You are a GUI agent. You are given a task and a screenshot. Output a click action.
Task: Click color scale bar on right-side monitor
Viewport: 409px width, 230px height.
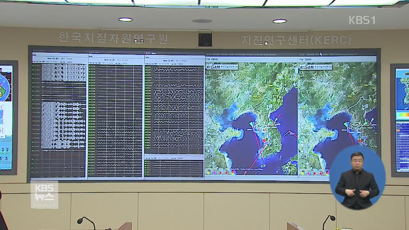(403, 115)
